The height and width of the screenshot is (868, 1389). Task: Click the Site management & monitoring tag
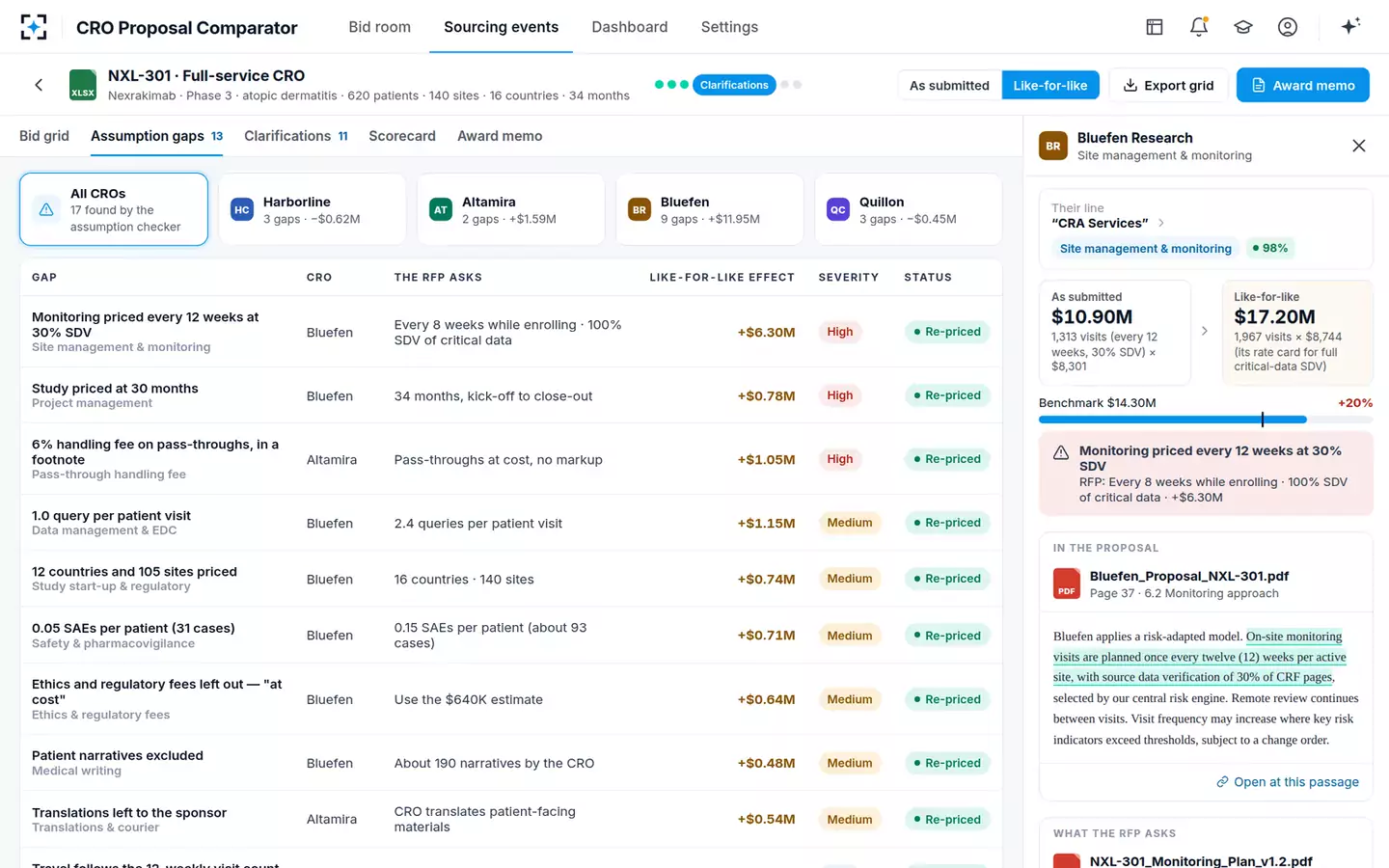(1145, 249)
